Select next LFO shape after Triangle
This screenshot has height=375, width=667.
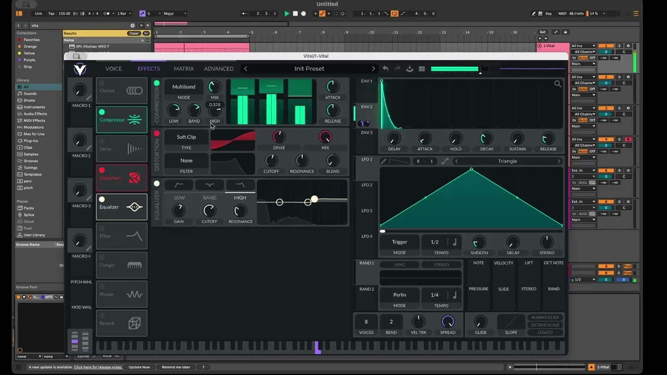click(x=559, y=161)
